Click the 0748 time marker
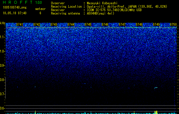179x114 pixels. pos(139,25)
